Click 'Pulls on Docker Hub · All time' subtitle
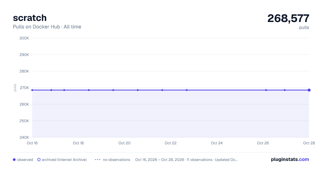Viewport: 322px width, 169px height. [47, 27]
